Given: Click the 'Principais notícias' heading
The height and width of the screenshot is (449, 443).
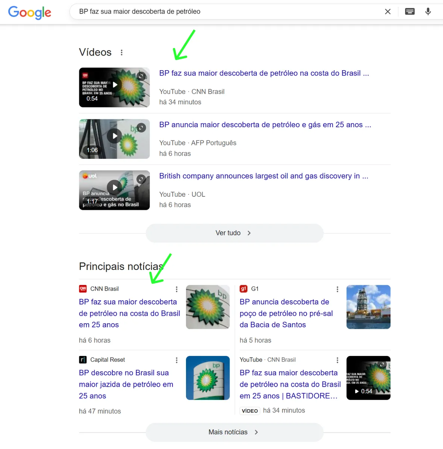Looking at the screenshot, I should coord(121,266).
